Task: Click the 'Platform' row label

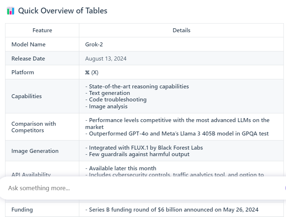Action: pyautogui.click(x=22, y=72)
